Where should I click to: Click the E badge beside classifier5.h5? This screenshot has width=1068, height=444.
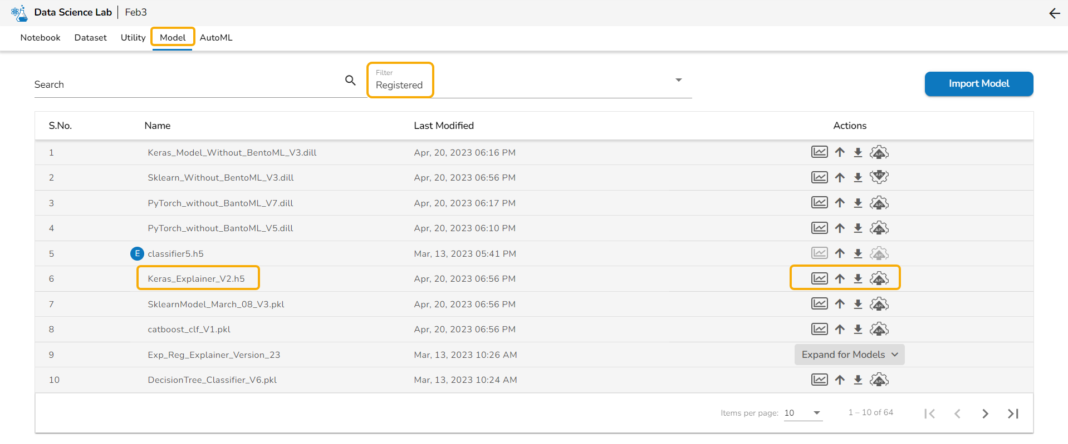click(137, 253)
